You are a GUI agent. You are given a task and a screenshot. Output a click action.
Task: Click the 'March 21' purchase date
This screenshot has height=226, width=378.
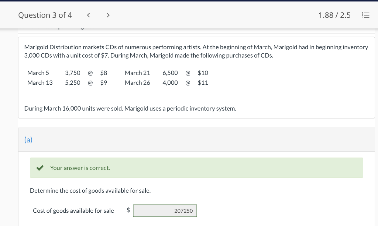137,73
